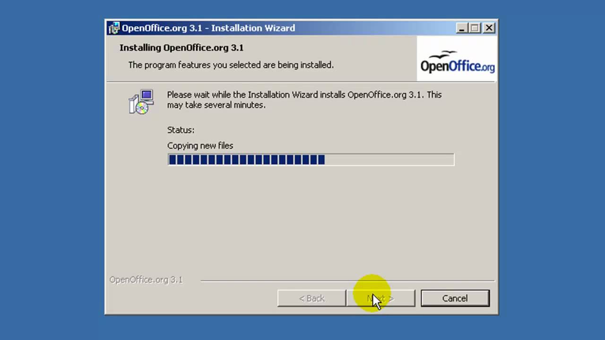Click the window title "OpenOffice.org 3.1 - Installation Wizard"
The width and height of the screenshot is (605, 340).
208,28
